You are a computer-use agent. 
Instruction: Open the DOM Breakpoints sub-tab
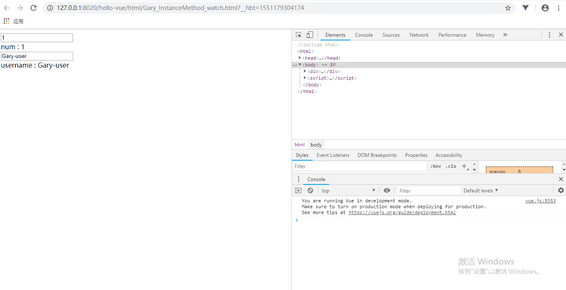tap(377, 155)
